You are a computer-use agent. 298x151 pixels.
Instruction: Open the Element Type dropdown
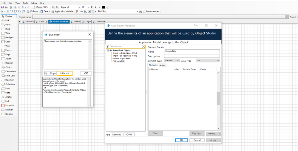(172, 60)
